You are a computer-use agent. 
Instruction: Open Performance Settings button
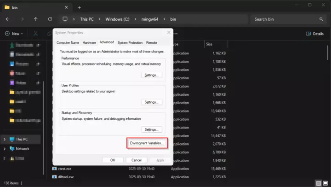coord(151,75)
